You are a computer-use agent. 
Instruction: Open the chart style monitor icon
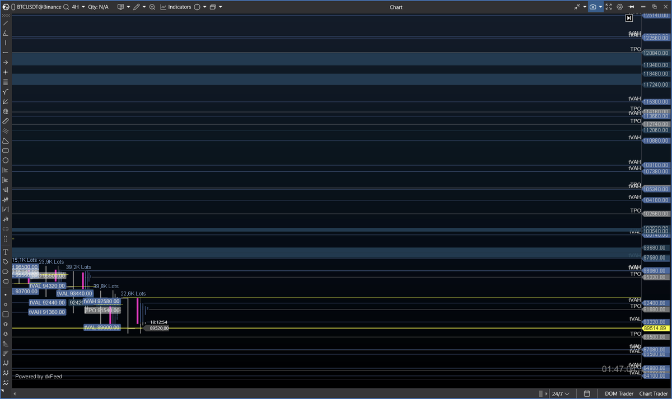[x=120, y=7]
